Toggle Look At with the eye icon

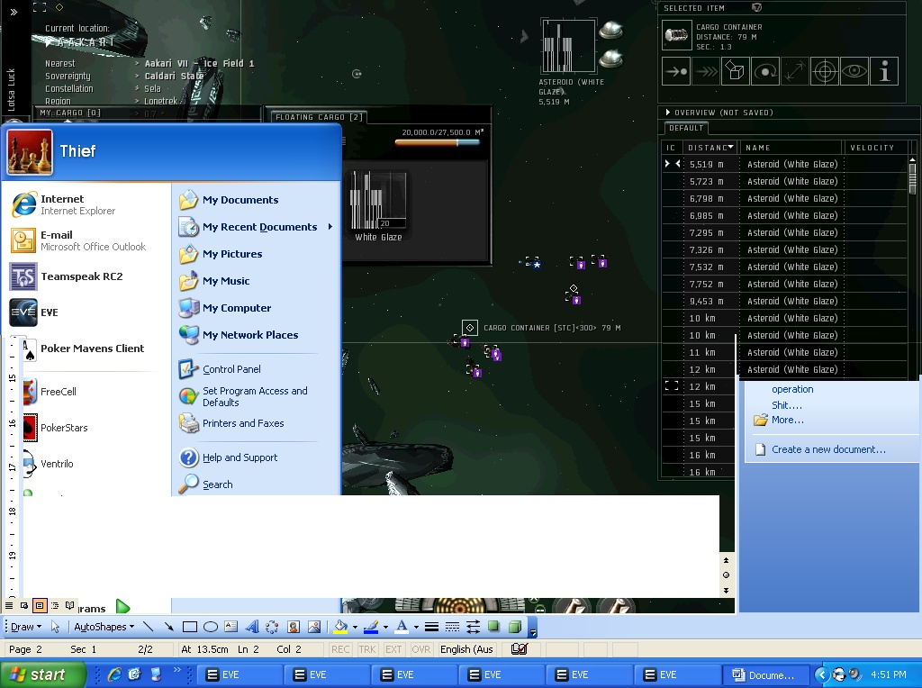pos(854,72)
